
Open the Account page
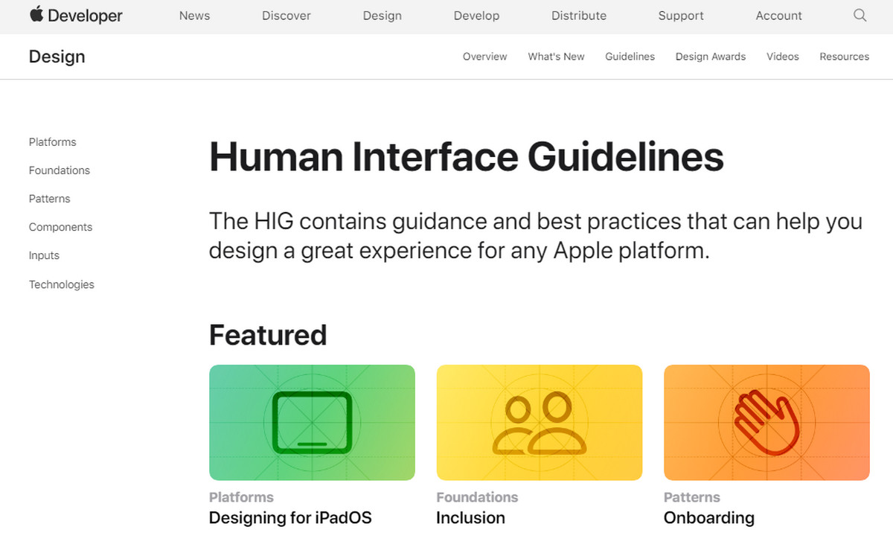pyautogui.click(x=779, y=16)
